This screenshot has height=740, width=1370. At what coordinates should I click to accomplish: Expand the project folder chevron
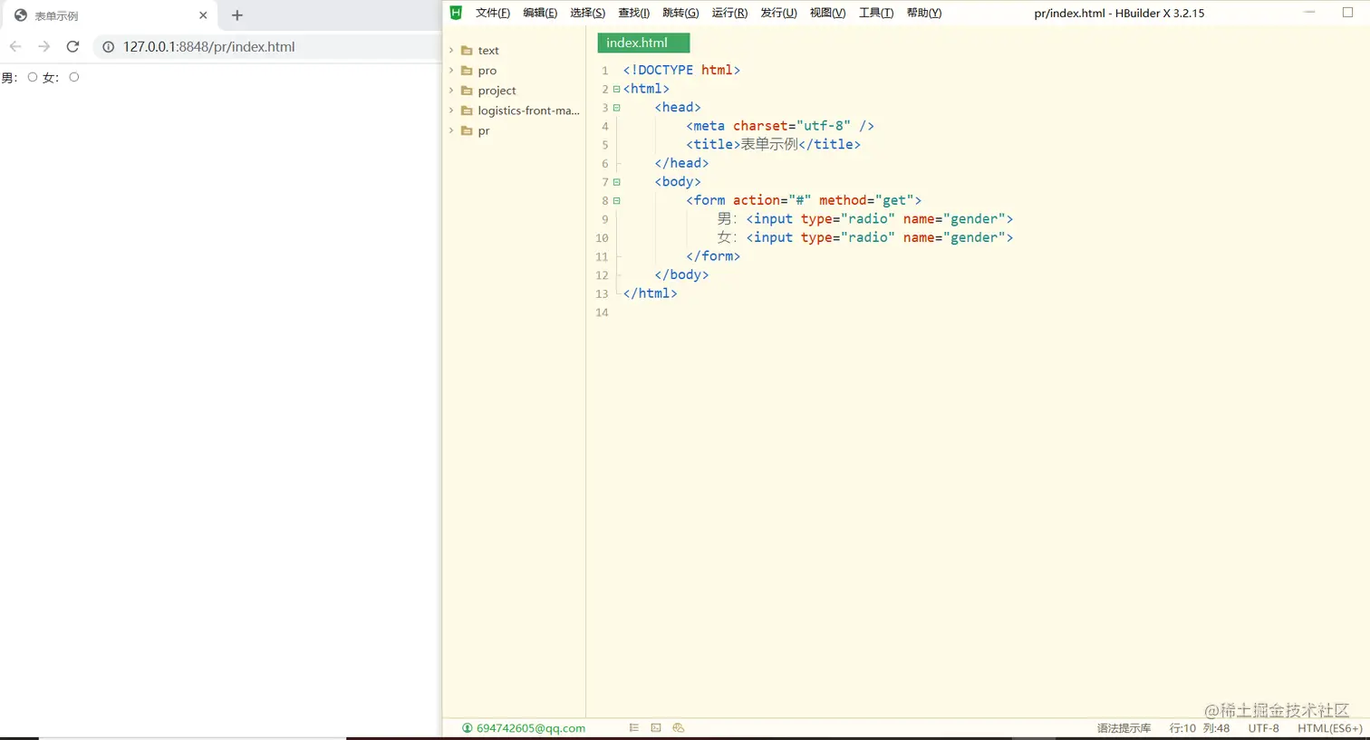pos(451,90)
